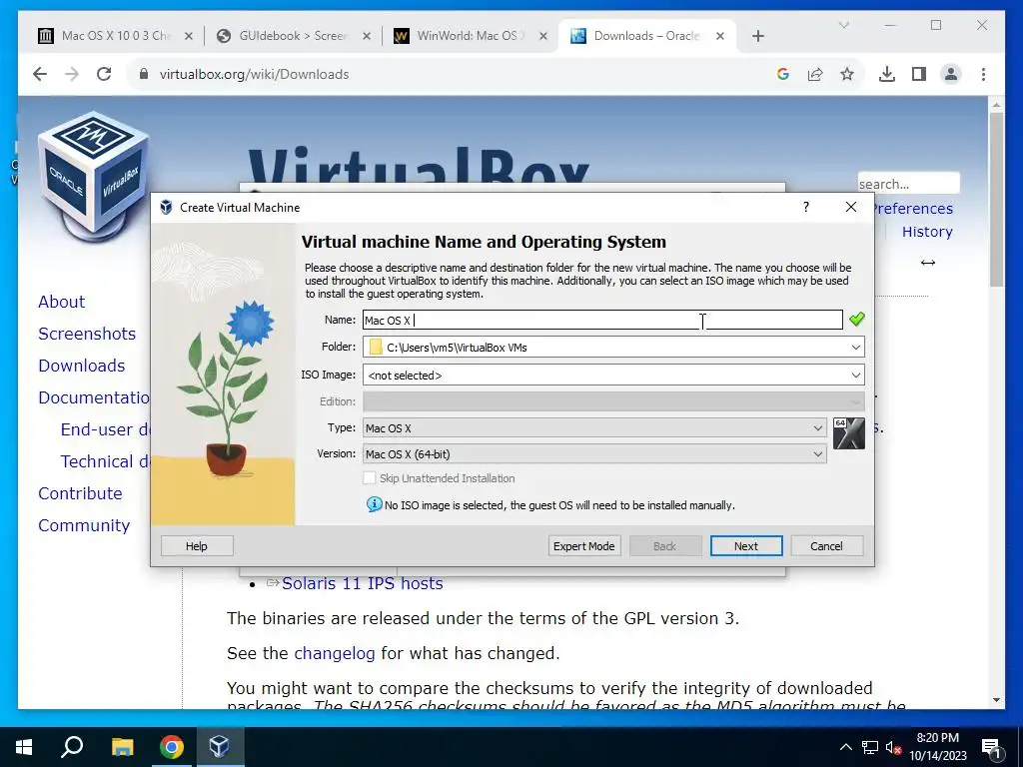Click the page search box
This screenshot has height=767, width=1023.
point(908,184)
